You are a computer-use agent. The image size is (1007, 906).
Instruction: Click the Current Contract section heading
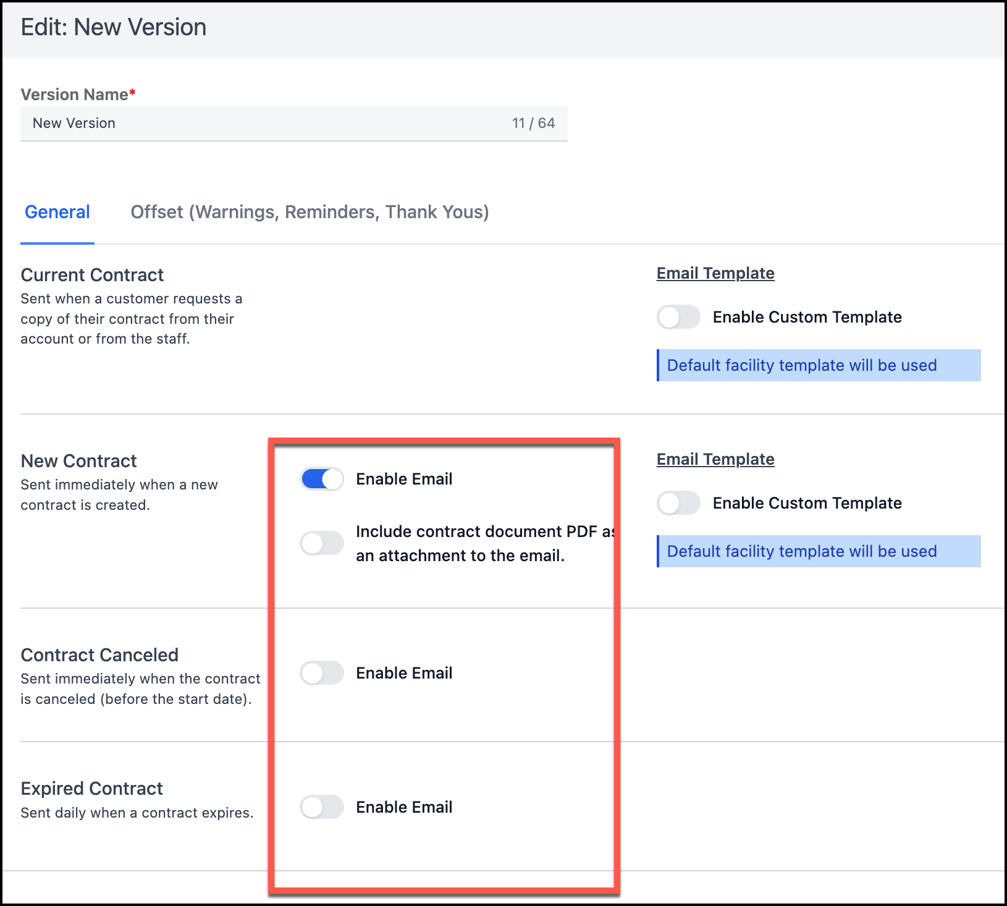pos(92,275)
